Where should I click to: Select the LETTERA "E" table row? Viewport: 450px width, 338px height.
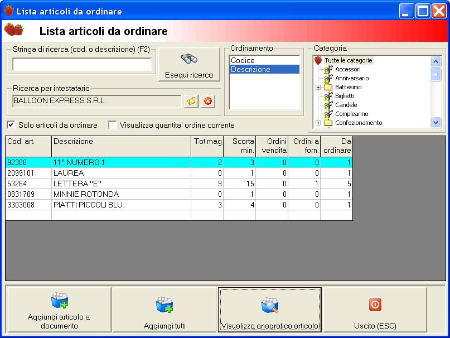click(179, 184)
